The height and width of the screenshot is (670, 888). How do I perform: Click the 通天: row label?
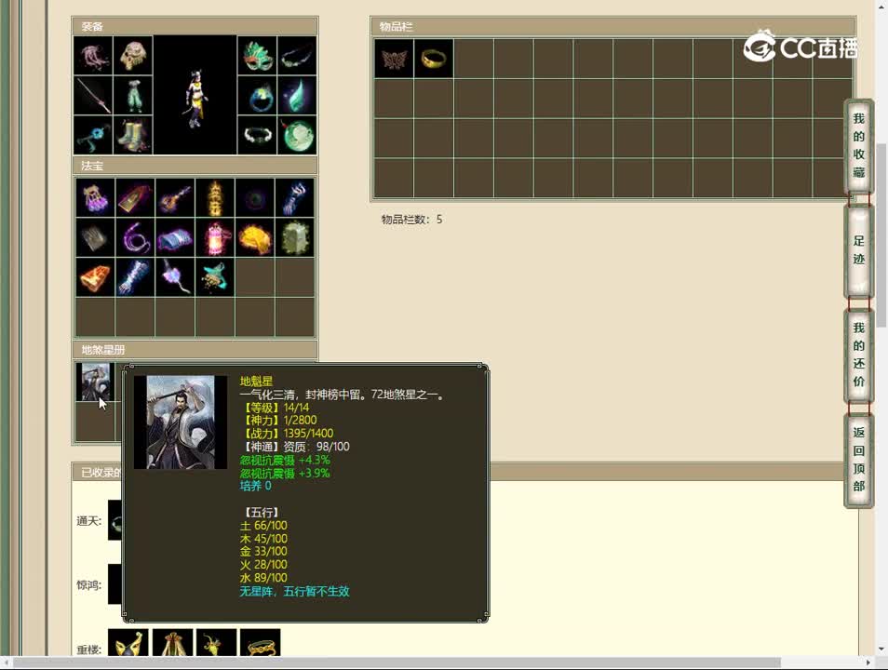(89, 520)
